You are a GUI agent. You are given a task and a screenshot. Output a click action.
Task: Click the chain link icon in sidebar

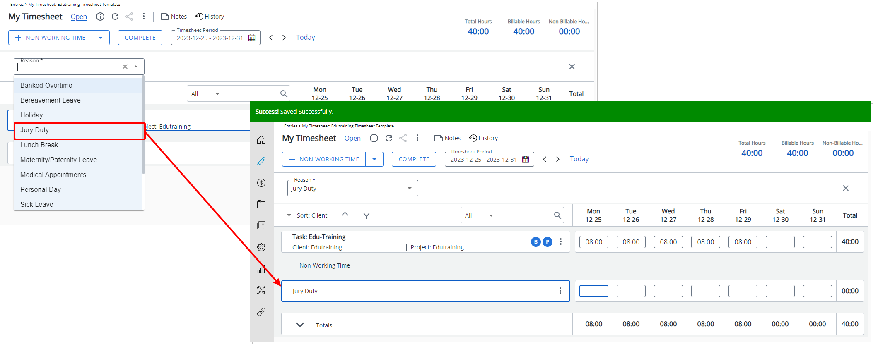pyautogui.click(x=261, y=312)
